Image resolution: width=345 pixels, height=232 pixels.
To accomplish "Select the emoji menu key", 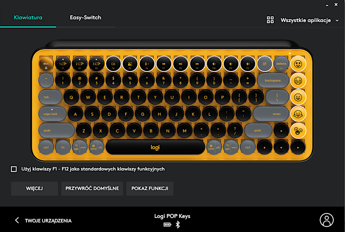I will click(298, 131).
